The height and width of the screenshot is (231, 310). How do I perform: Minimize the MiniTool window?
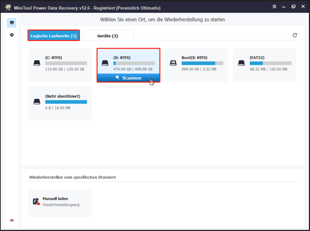tap(284, 7)
